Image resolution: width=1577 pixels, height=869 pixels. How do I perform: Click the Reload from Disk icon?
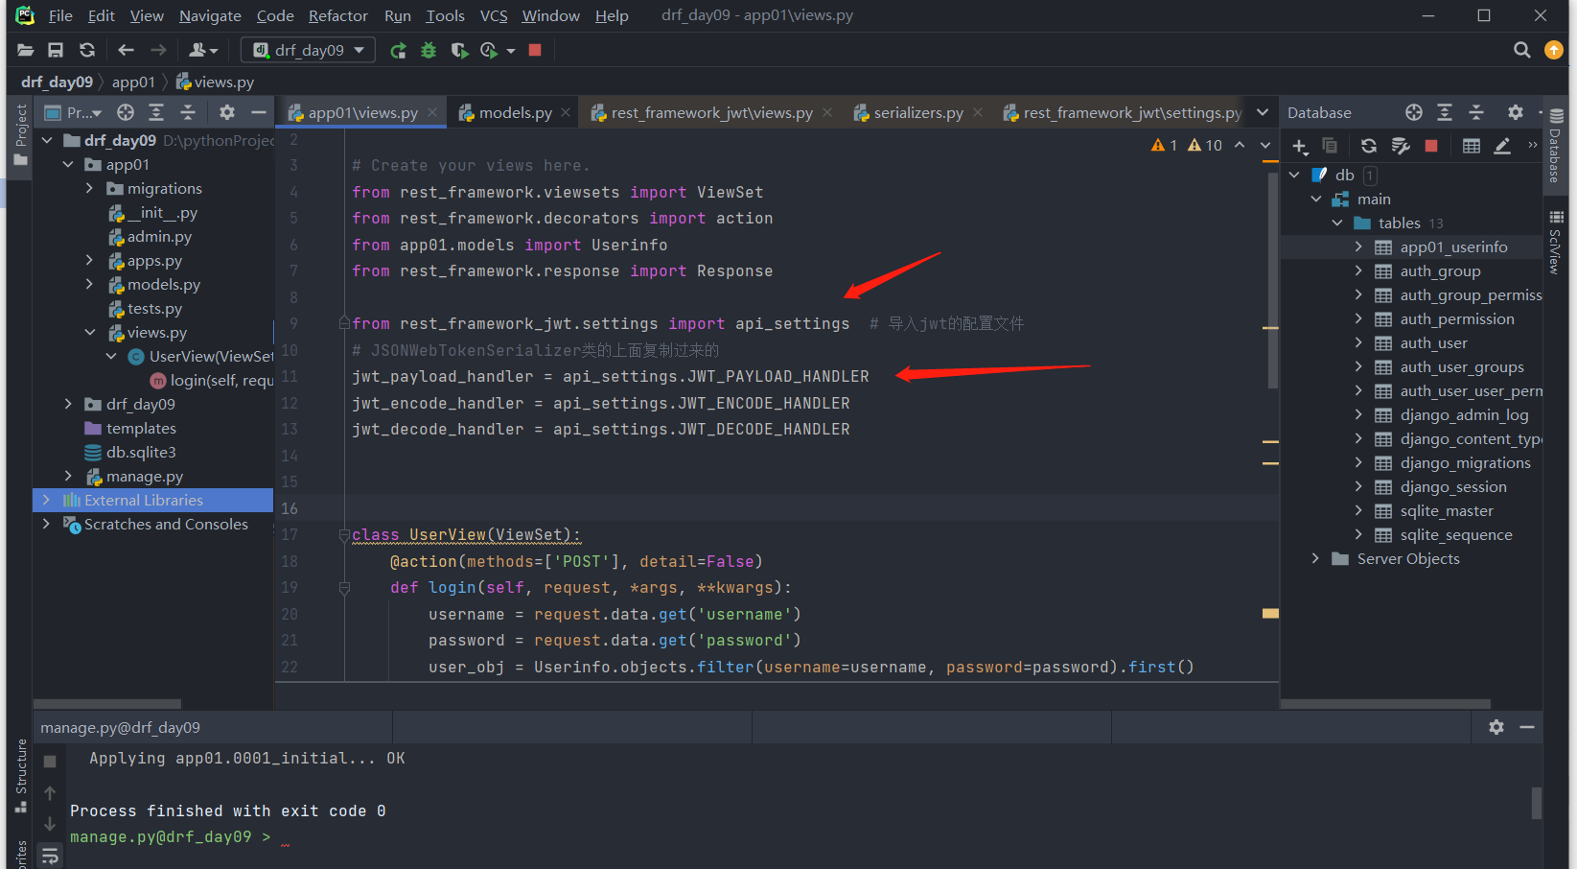[x=87, y=50]
